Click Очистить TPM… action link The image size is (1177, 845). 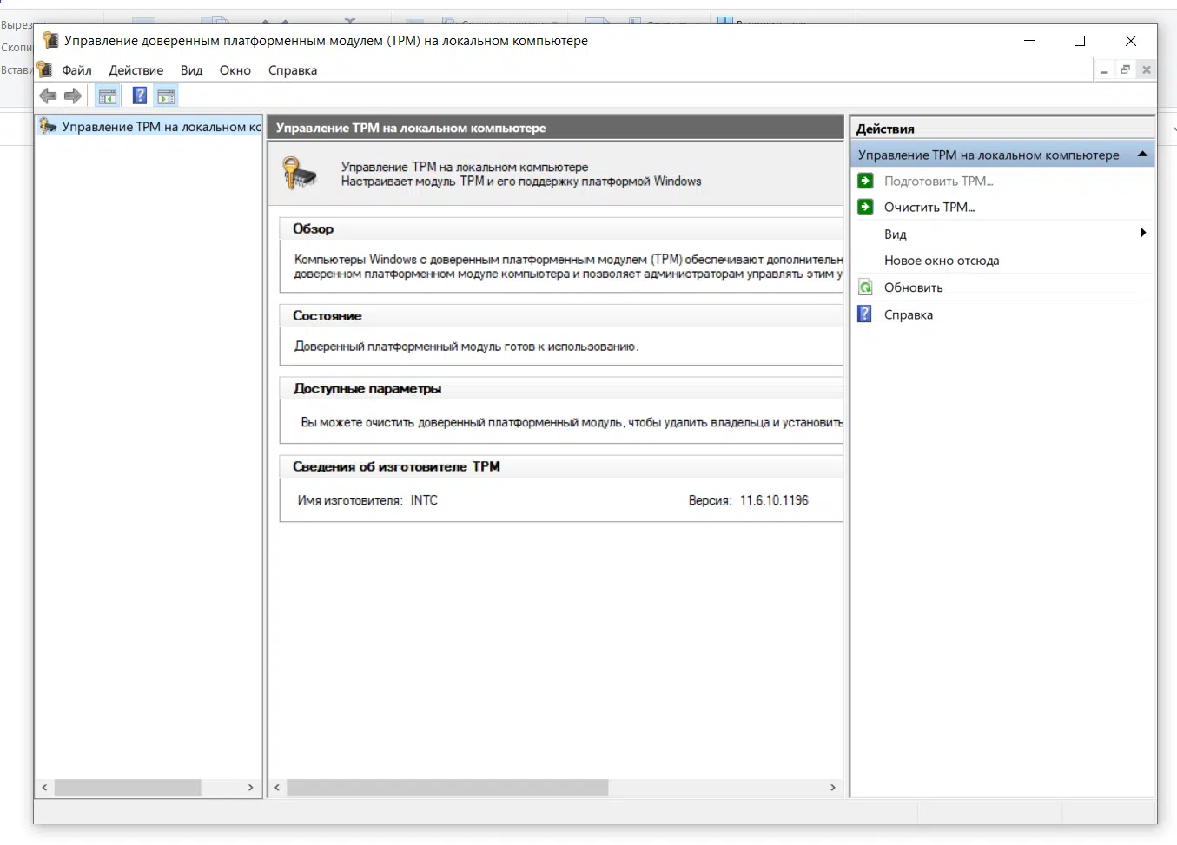[929, 208]
